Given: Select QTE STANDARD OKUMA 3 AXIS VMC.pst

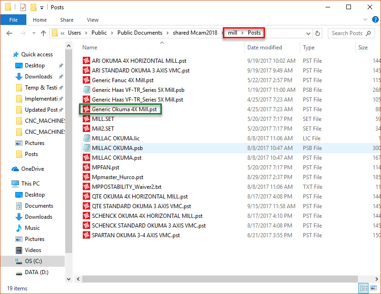Looking at the screenshot, I should pos(141,206).
